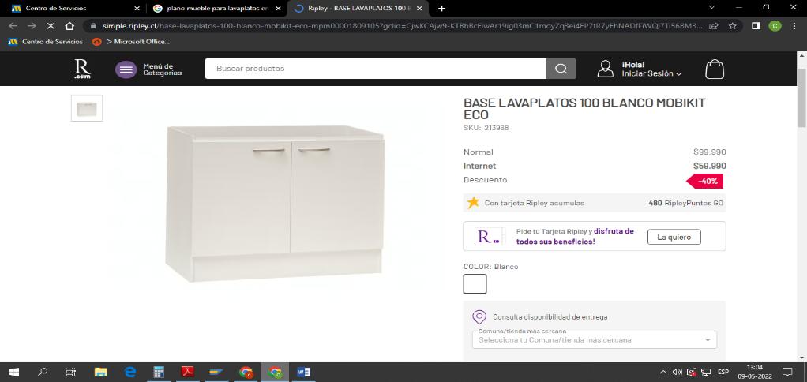The height and width of the screenshot is (382, 807).
Task: Stop page loading with X button
Action: [x=51, y=26]
